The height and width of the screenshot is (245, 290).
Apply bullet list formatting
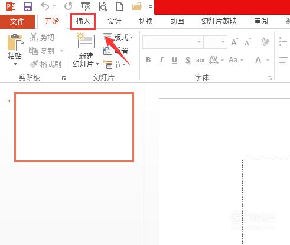click(x=283, y=42)
